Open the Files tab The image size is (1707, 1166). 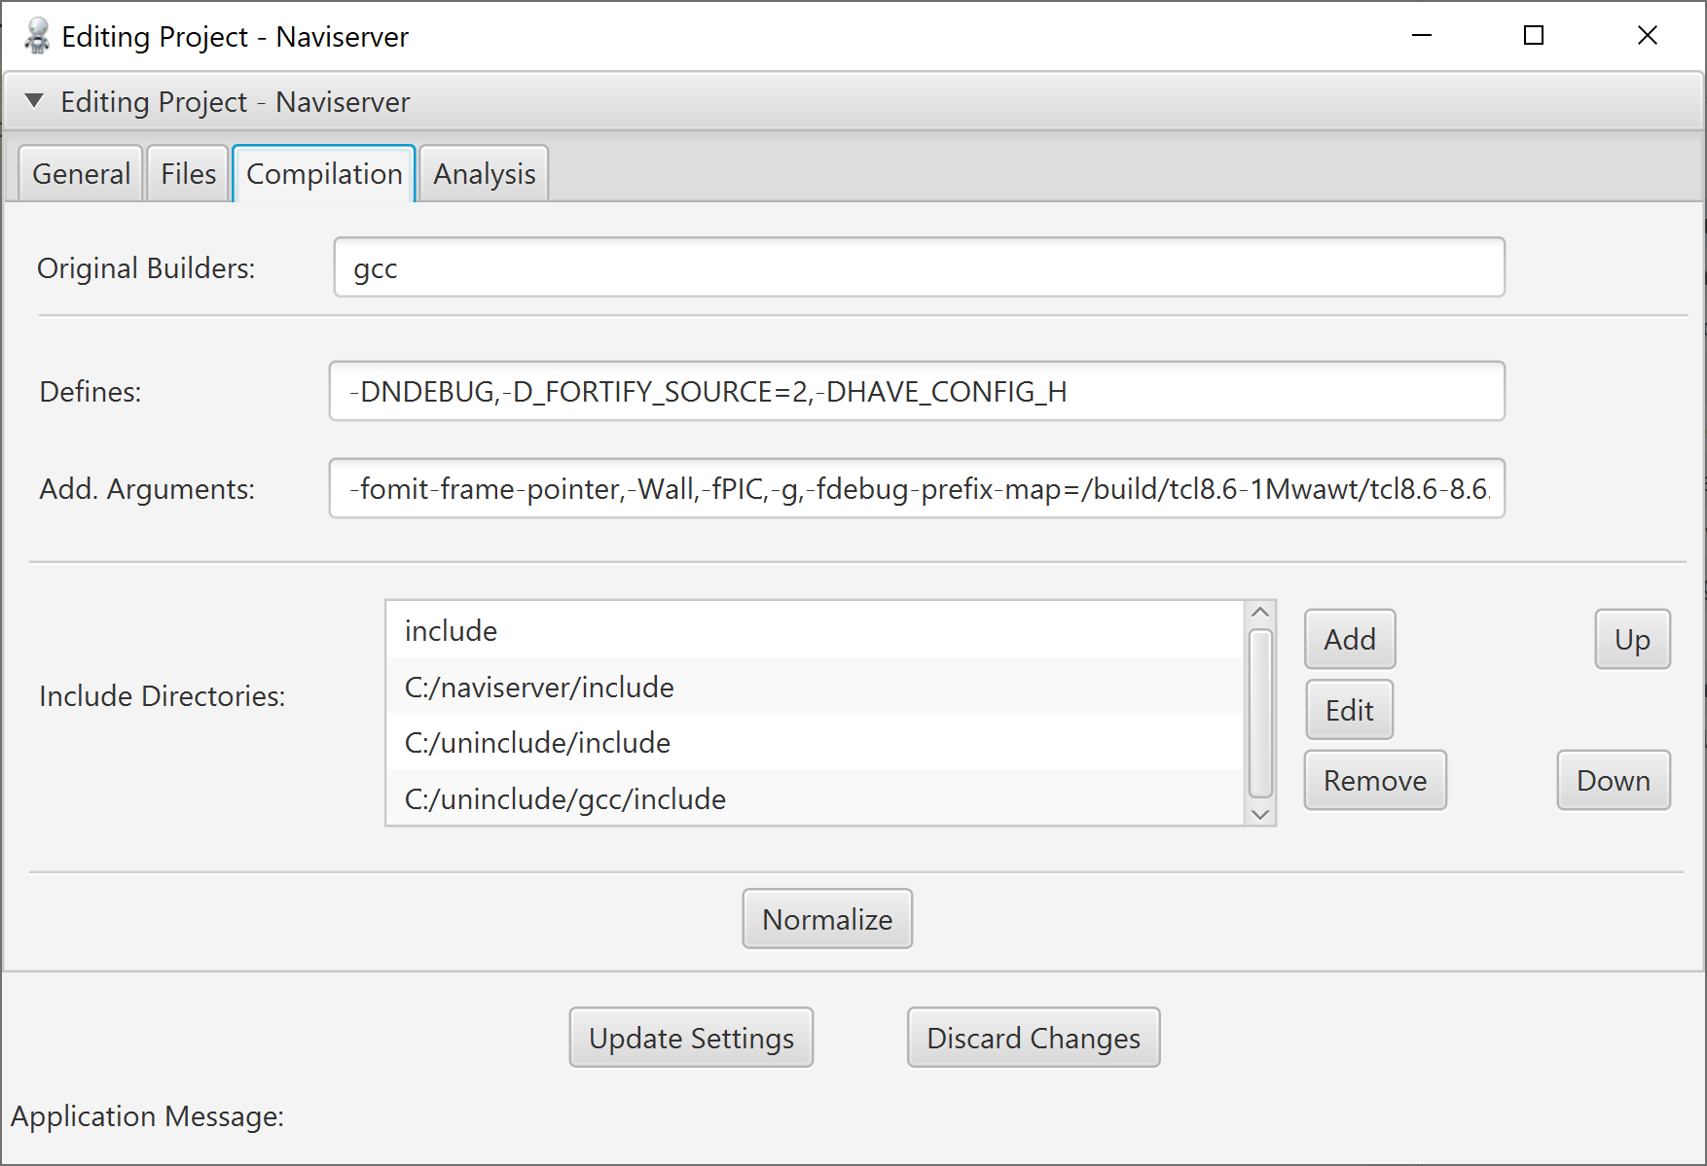point(188,174)
